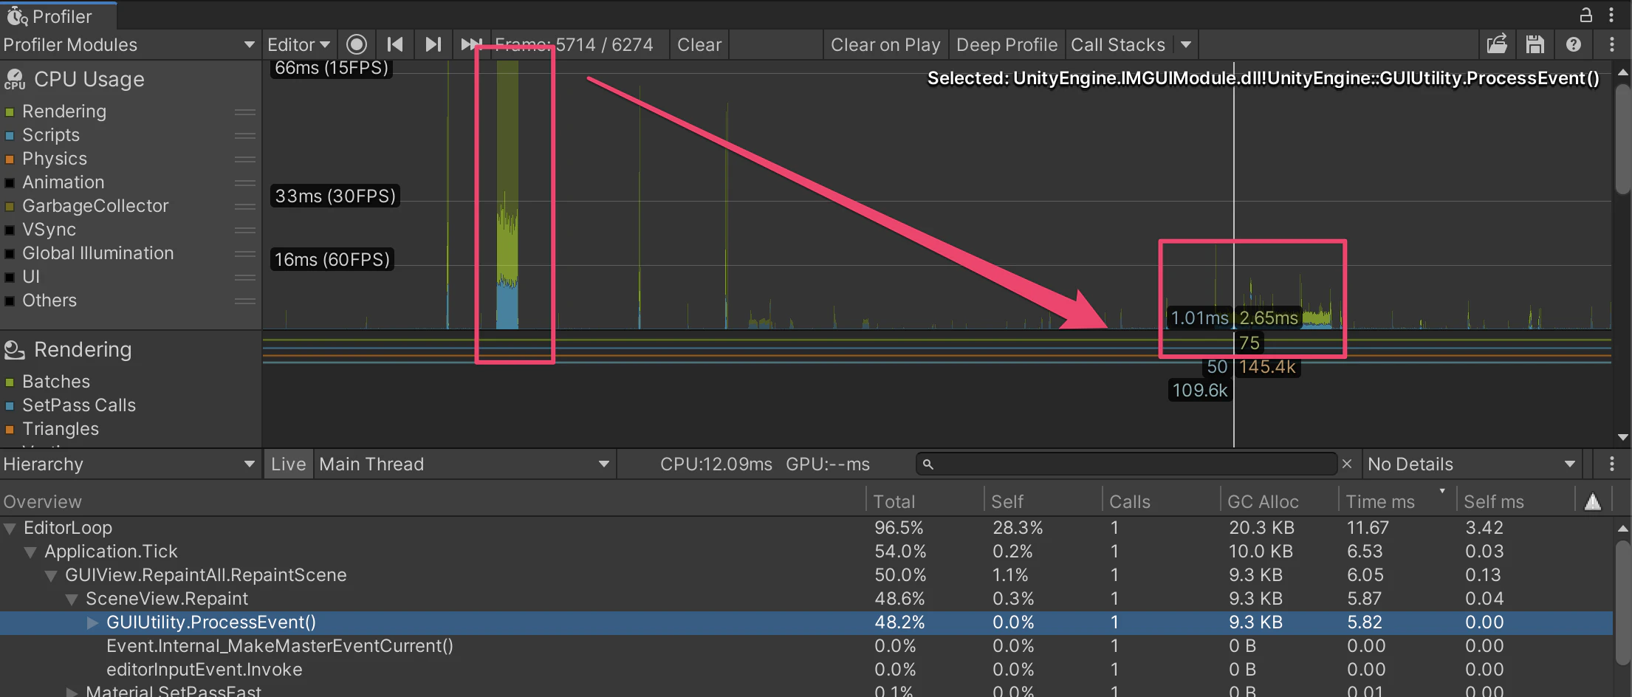Toggle Triangles stat in Rendering chart
The width and height of the screenshot is (1632, 697).
tap(10, 430)
